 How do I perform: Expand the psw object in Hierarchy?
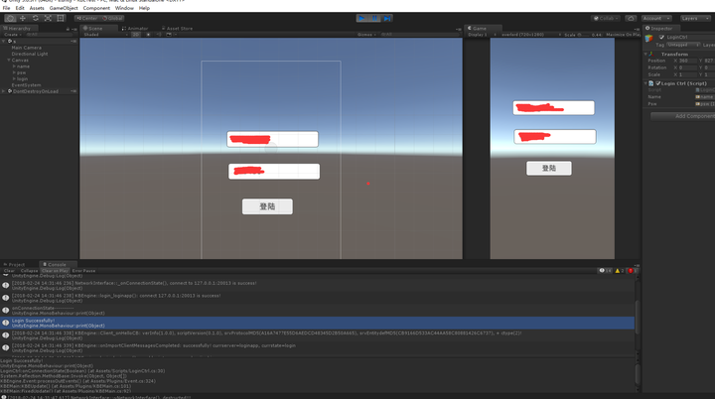[14, 72]
